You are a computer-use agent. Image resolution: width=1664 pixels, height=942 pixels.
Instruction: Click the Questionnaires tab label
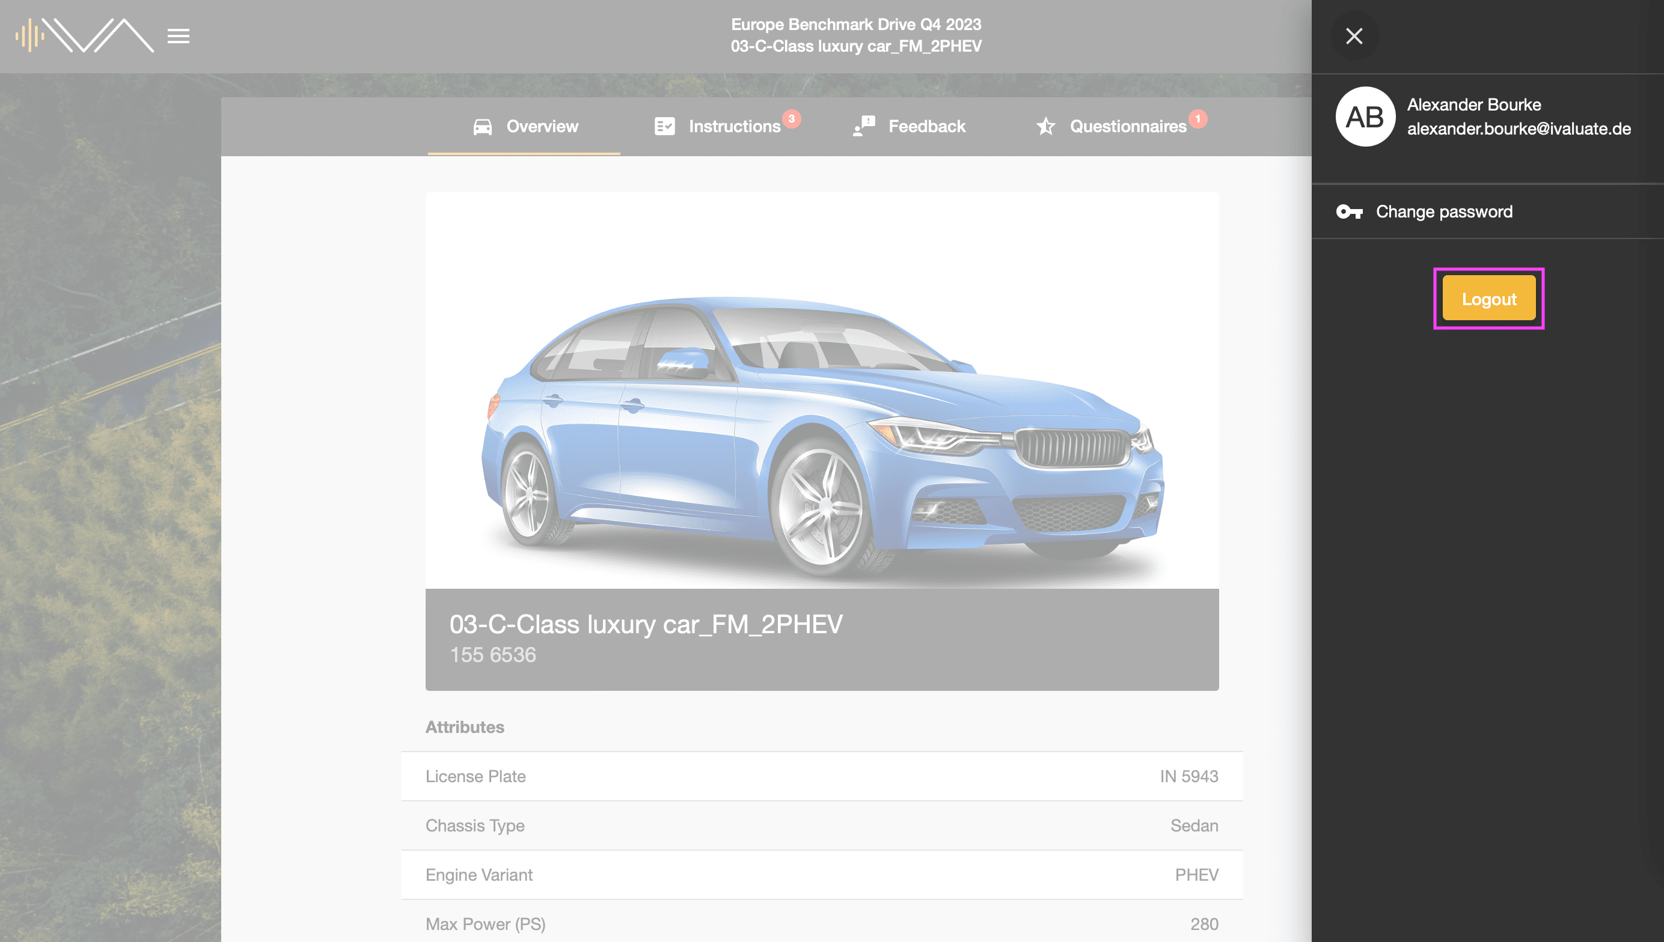click(1128, 127)
